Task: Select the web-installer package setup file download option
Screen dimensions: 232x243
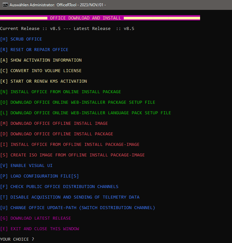Action: click(x=83, y=102)
